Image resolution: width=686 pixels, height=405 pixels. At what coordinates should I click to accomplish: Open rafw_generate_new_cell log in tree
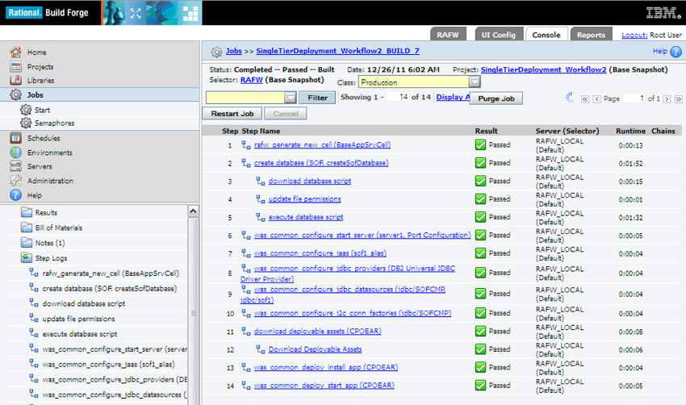pos(111,273)
